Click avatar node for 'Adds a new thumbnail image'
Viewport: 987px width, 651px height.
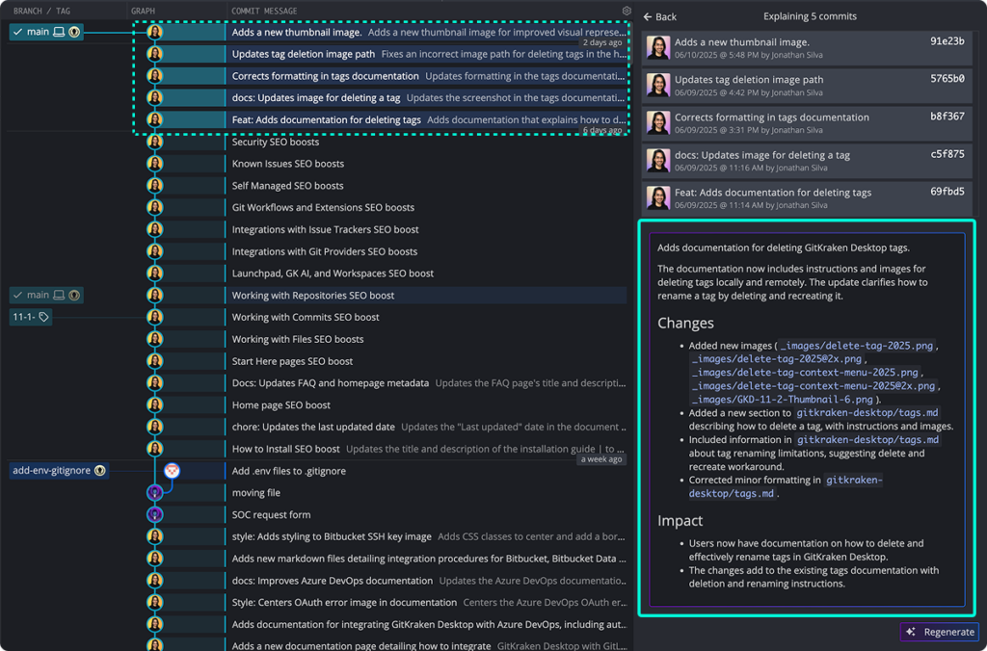tap(155, 32)
